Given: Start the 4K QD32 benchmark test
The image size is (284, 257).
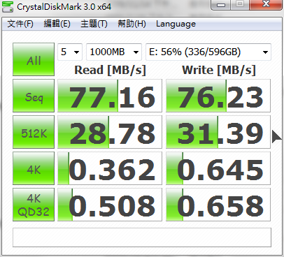Looking at the screenshot, I should click(x=34, y=205).
